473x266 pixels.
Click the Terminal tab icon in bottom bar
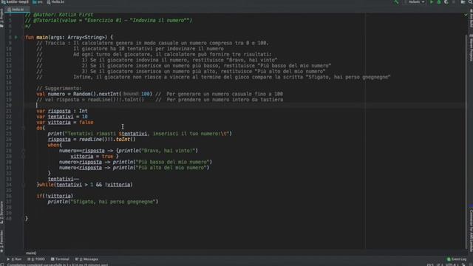[52, 259]
